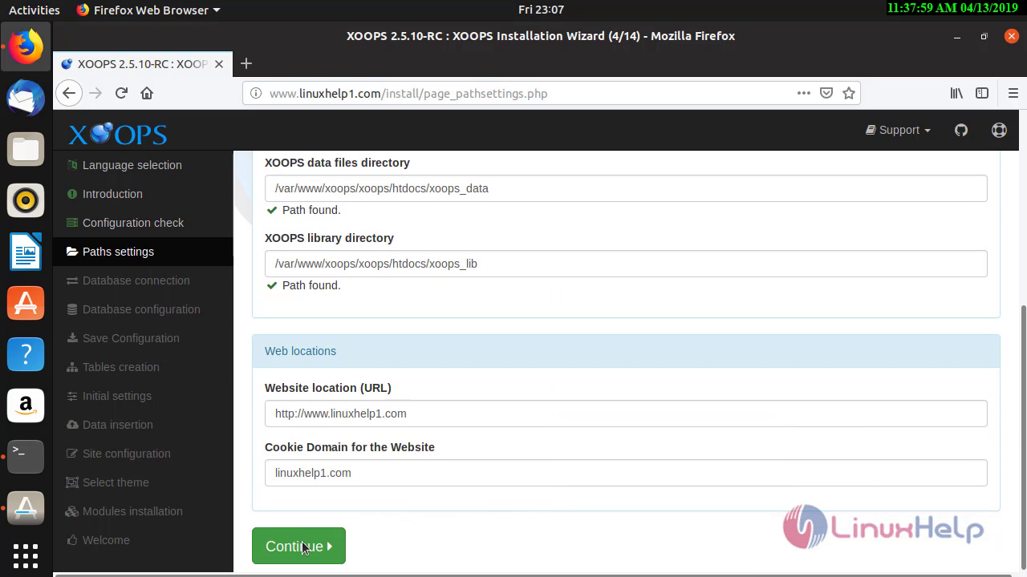The width and height of the screenshot is (1027, 577).
Task: Select the Welcome step
Action: 143,540
